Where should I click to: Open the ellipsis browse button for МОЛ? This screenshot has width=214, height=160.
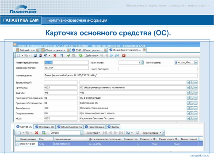point(196,118)
